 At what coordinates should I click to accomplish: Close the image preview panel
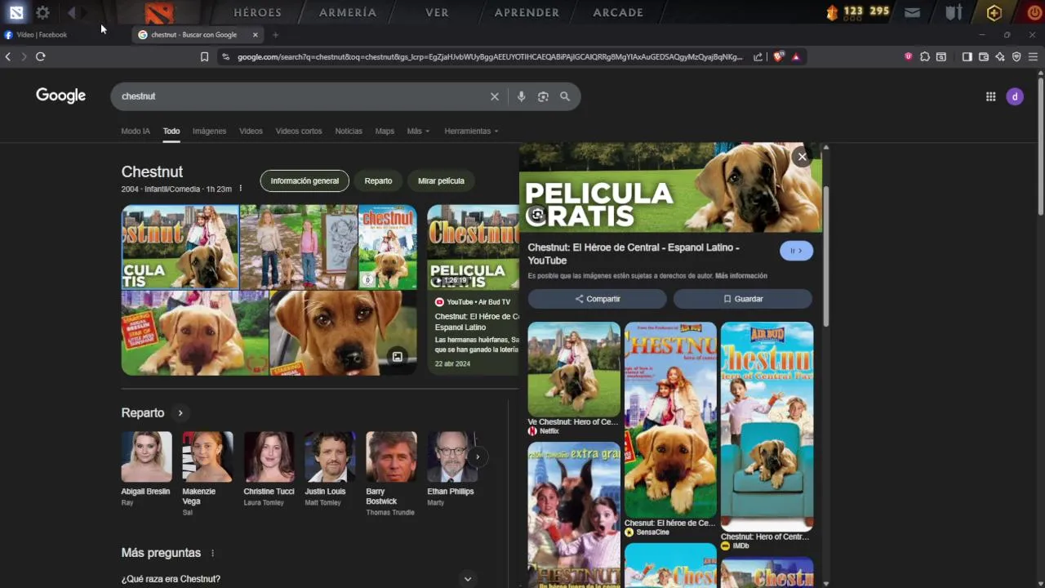tap(802, 156)
